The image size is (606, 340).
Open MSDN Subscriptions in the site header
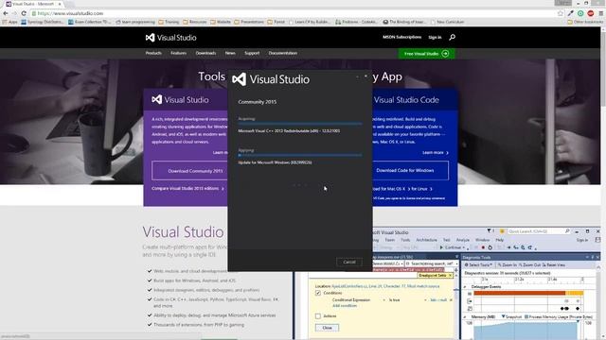[x=401, y=37]
